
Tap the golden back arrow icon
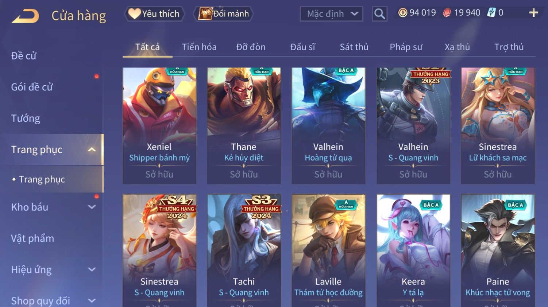point(25,16)
